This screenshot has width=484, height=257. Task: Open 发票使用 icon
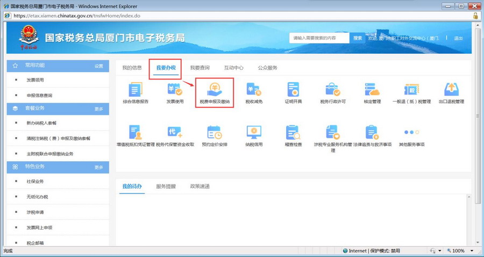[175, 89]
